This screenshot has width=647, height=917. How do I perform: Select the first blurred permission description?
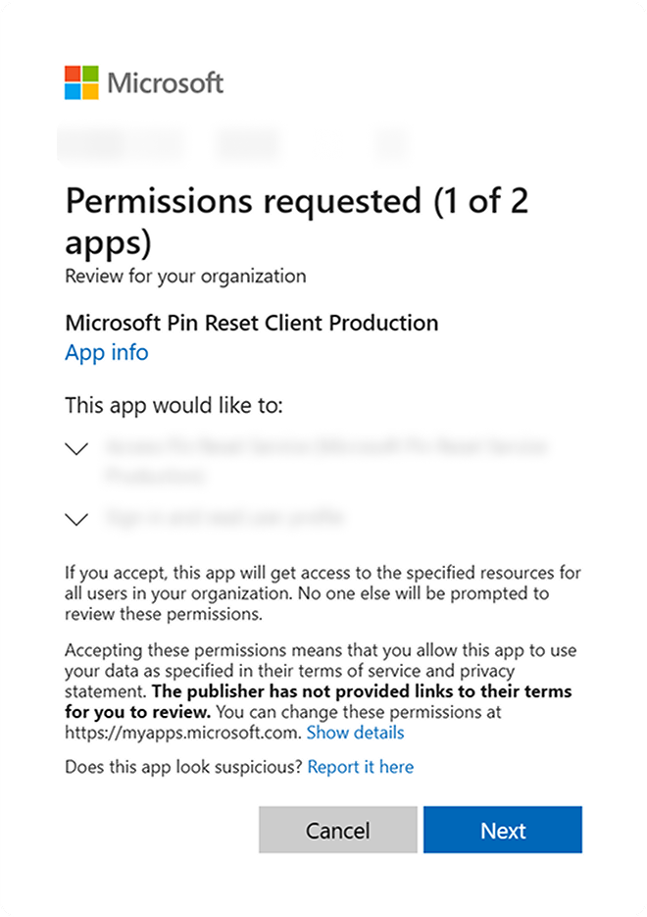(x=323, y=460)
